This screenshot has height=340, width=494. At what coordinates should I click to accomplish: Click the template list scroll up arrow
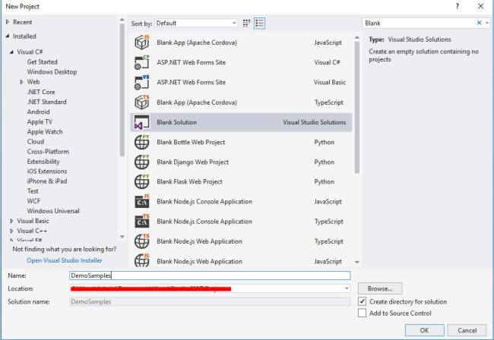click(357, 38)
